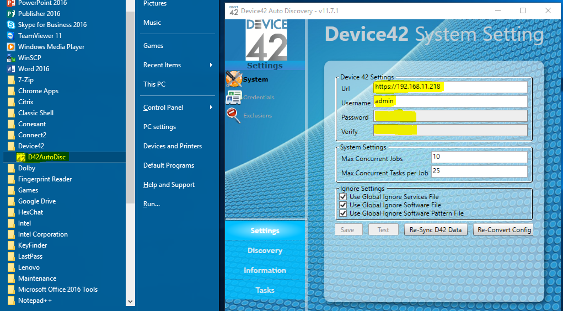Expand the Conexant folder

[26, 124]
